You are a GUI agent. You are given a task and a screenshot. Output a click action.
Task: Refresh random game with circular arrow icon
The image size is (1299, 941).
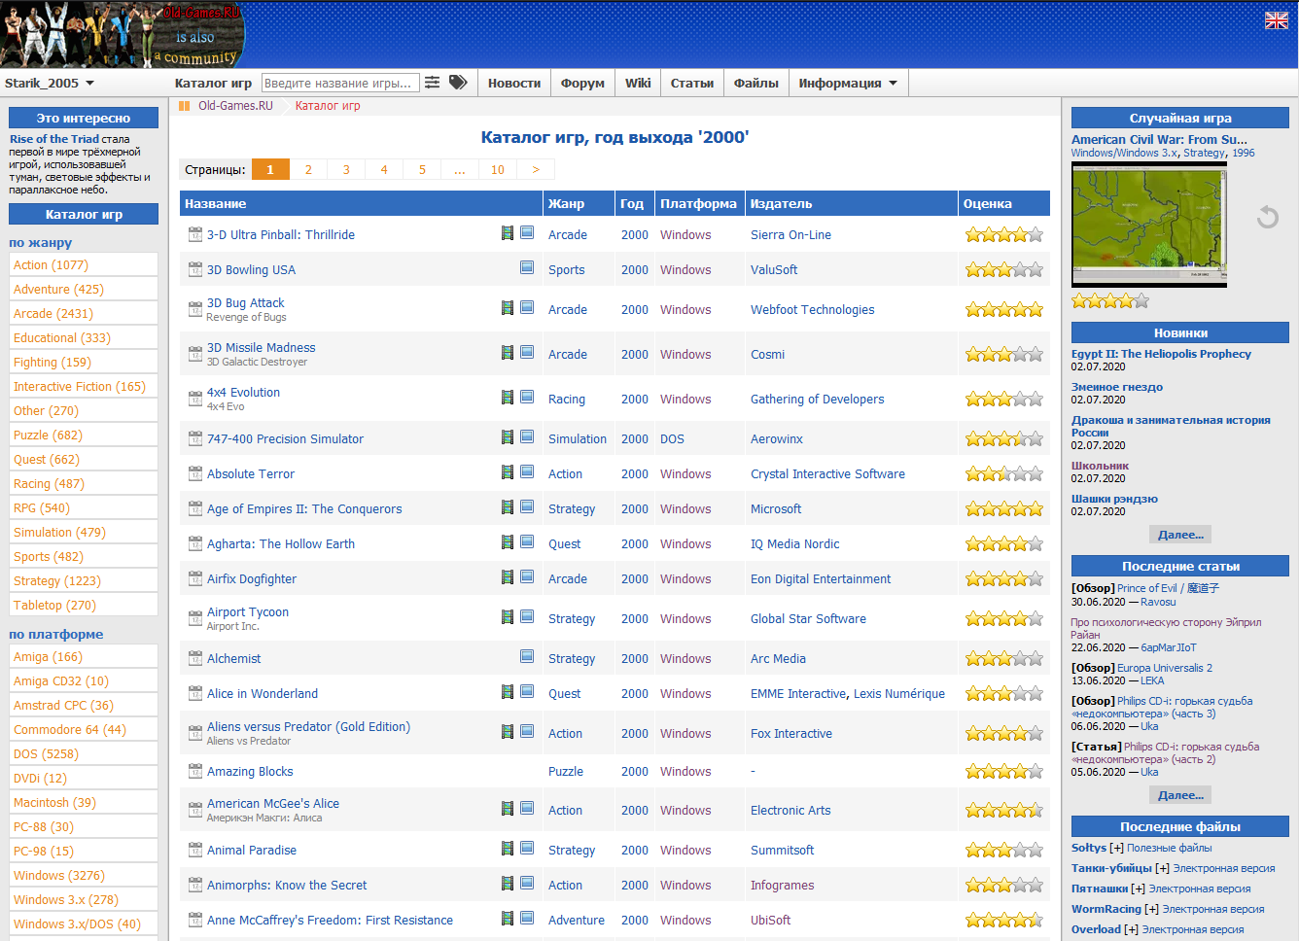coord(1267,217)
